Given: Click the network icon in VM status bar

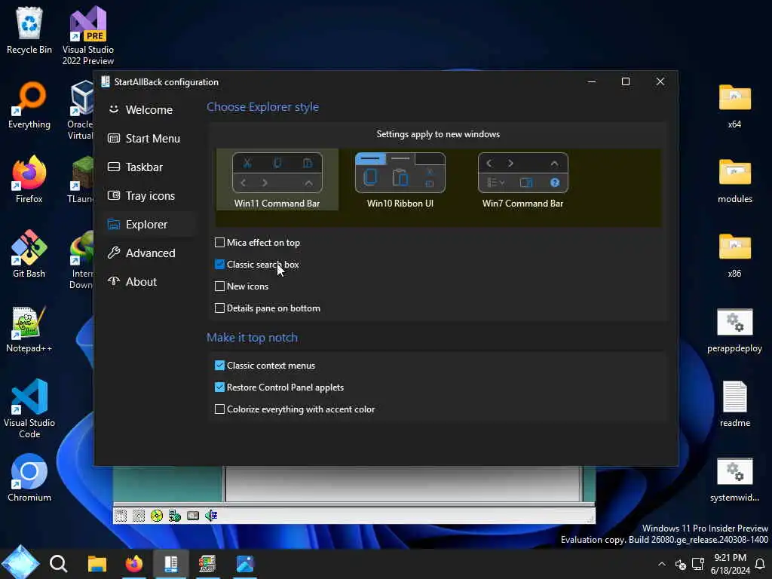Looking at the screenshot, I should pyautogui.click(x=175, y=516).
